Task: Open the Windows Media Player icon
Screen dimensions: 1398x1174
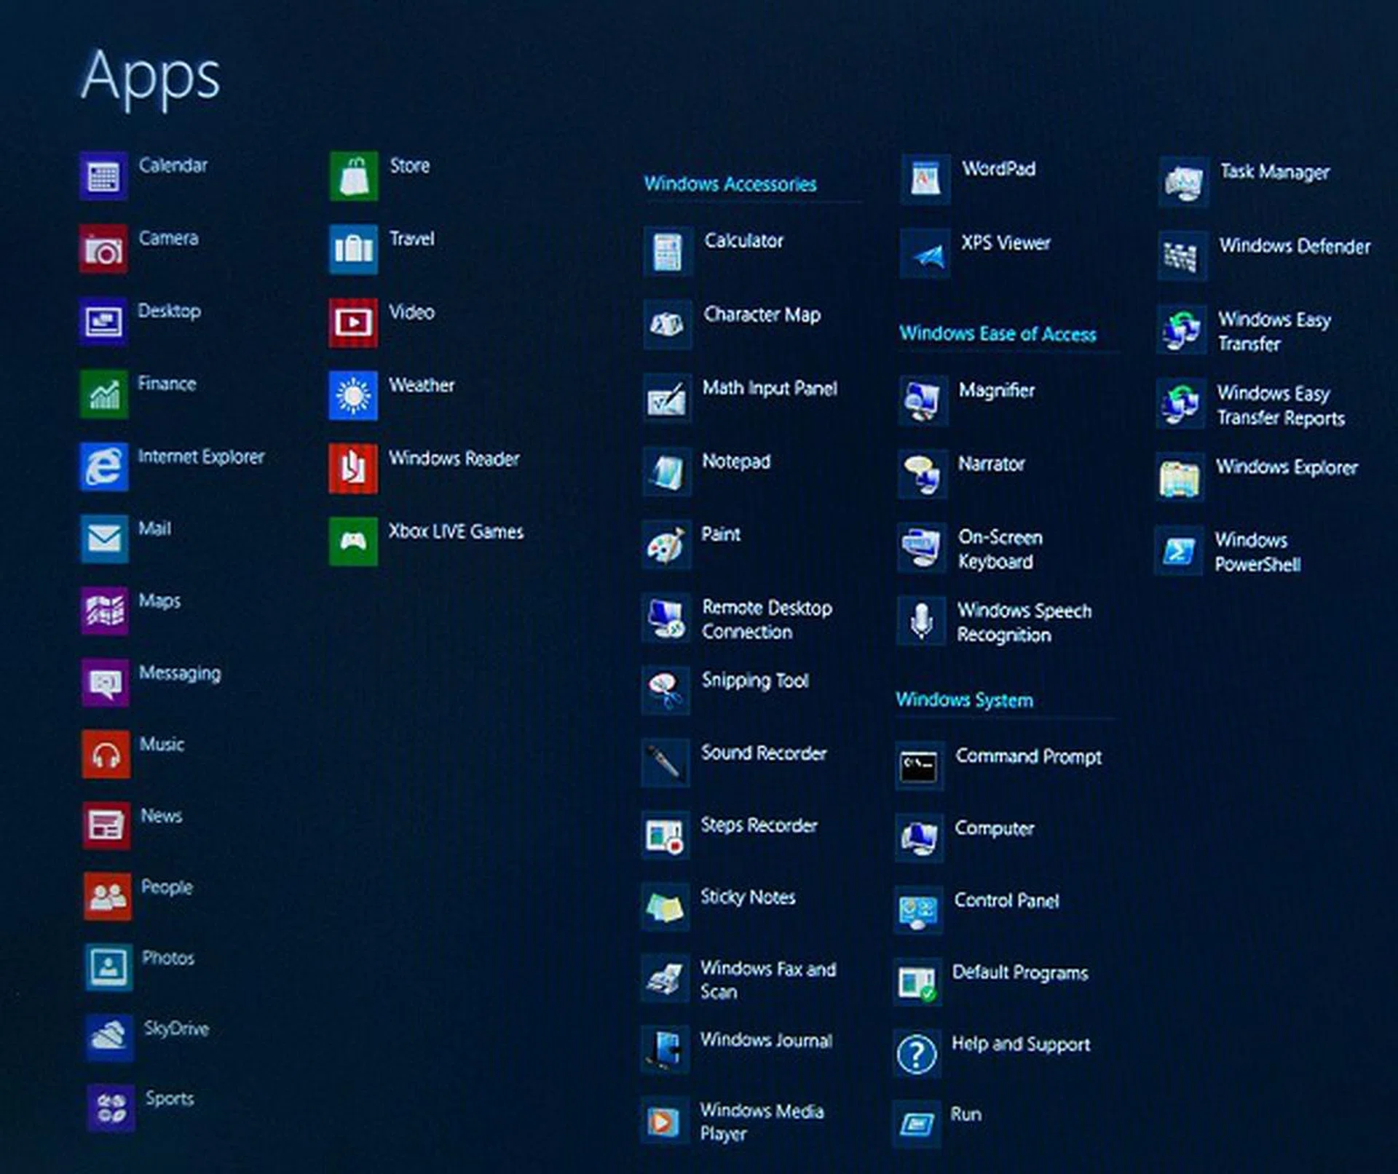Action: [665, 1121]
